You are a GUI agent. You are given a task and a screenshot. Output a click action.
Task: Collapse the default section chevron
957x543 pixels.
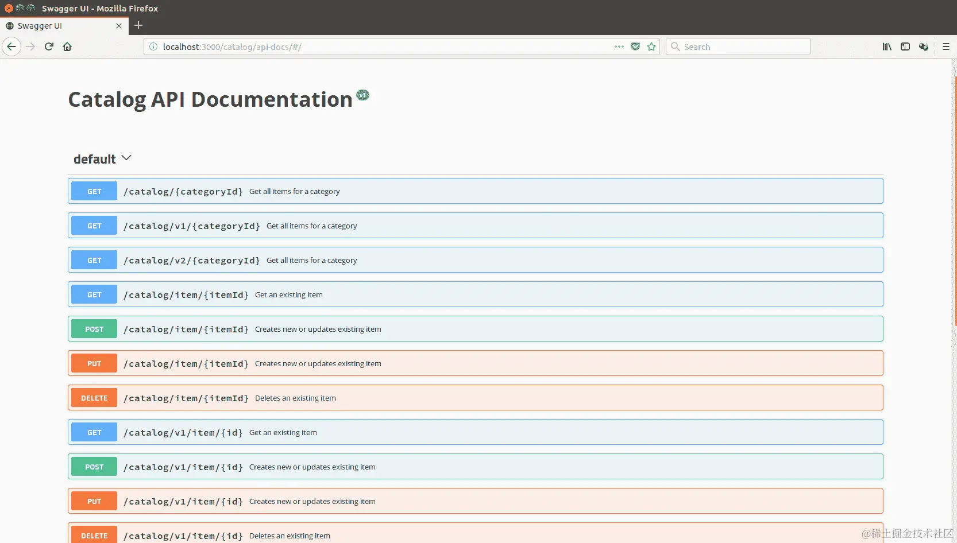(x=127, y=158)
